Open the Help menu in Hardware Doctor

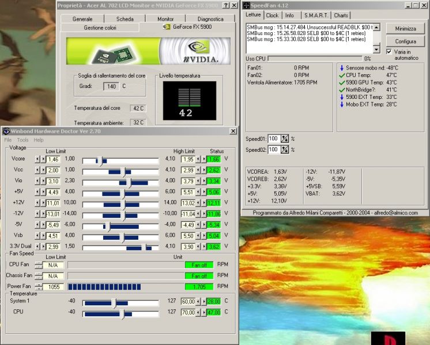click(x=39, y=140)
